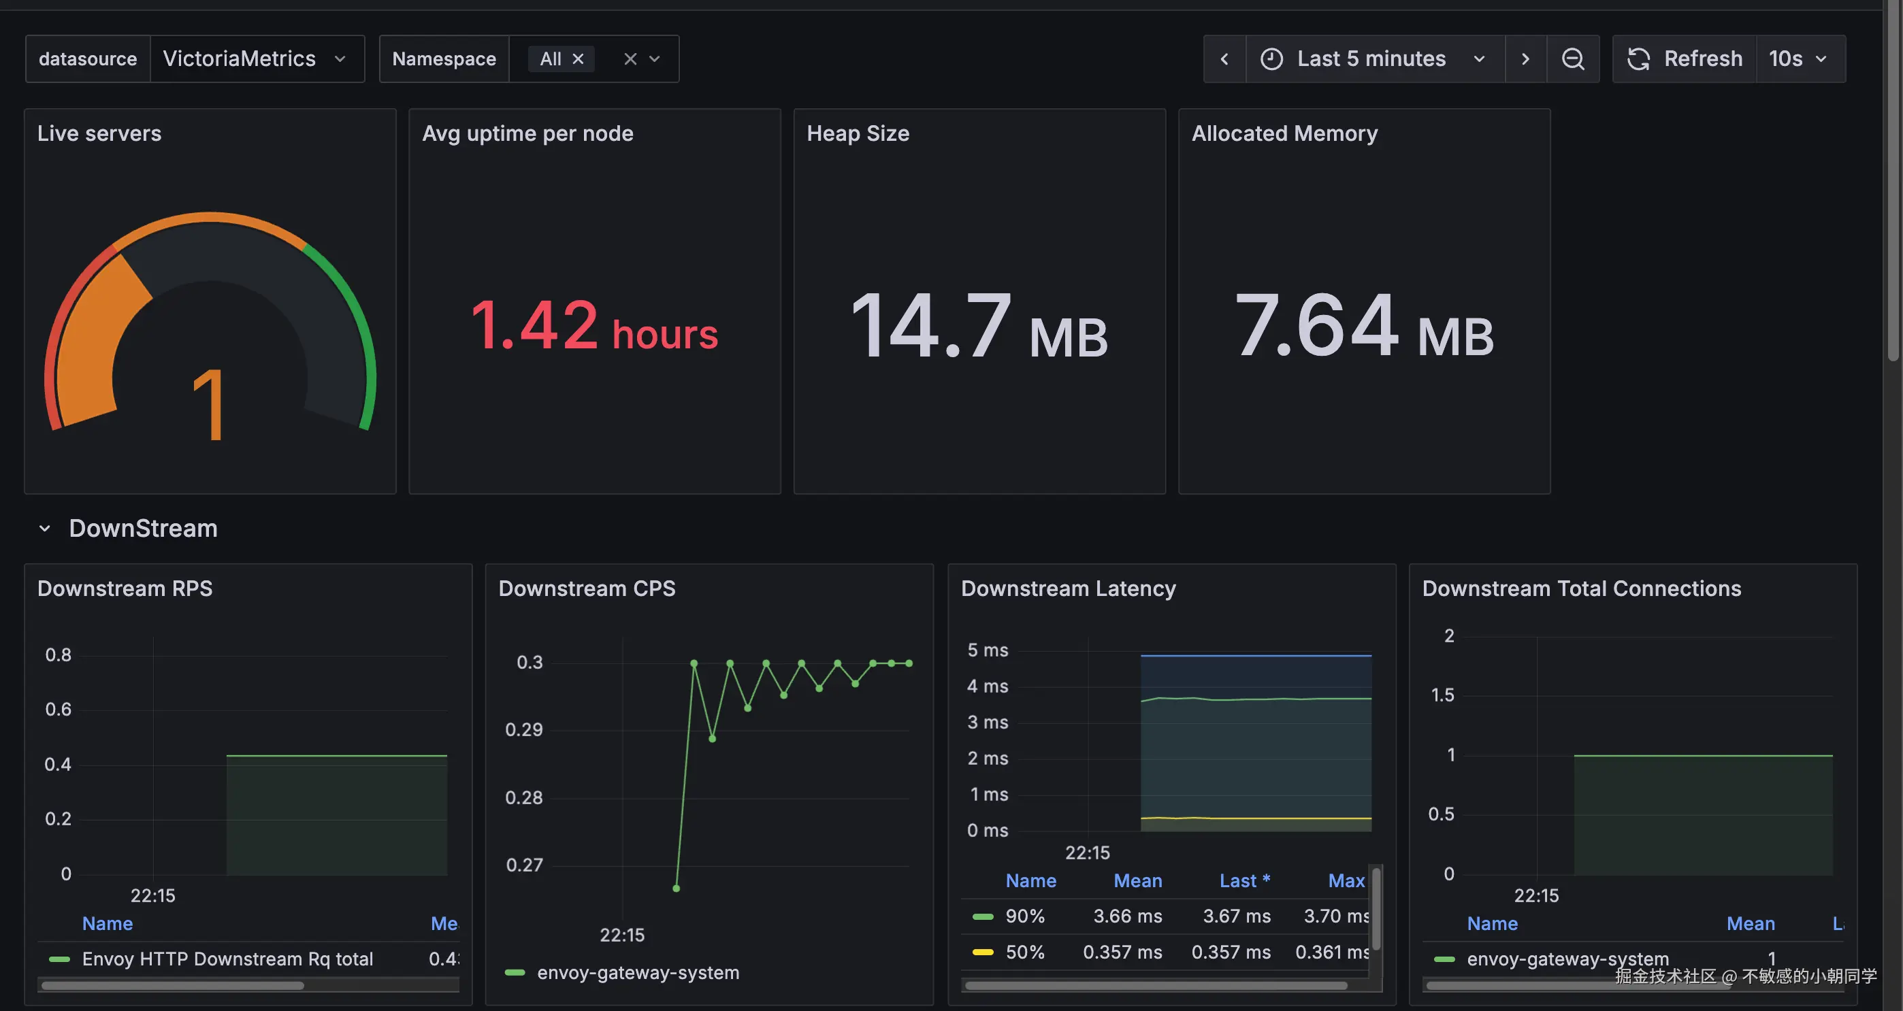1903x1011 pixels.
Task: Toggle the envoy-gateway-system series in Downstream CPS
Action: (637, 974)
